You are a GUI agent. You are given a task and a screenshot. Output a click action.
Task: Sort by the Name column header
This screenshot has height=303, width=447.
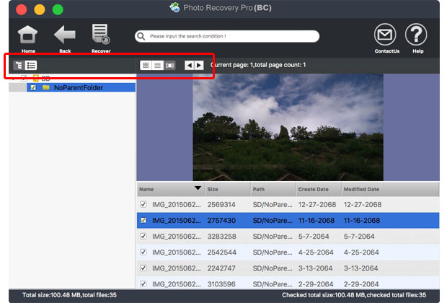tap(170, 189)
